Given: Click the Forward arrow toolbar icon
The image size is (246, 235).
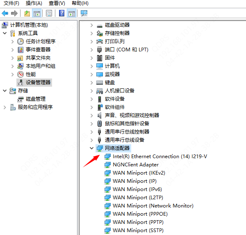Looking at the screenshot, I should pos(14,13).
